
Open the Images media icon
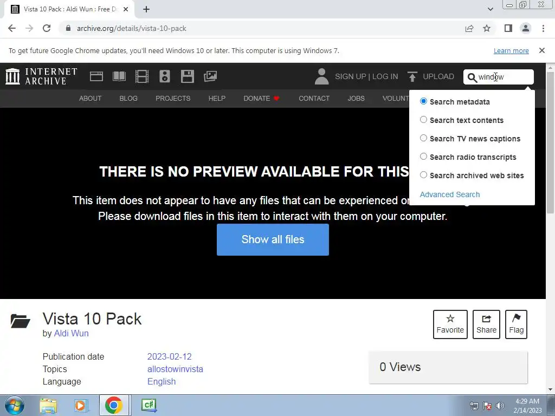point(210,76)
